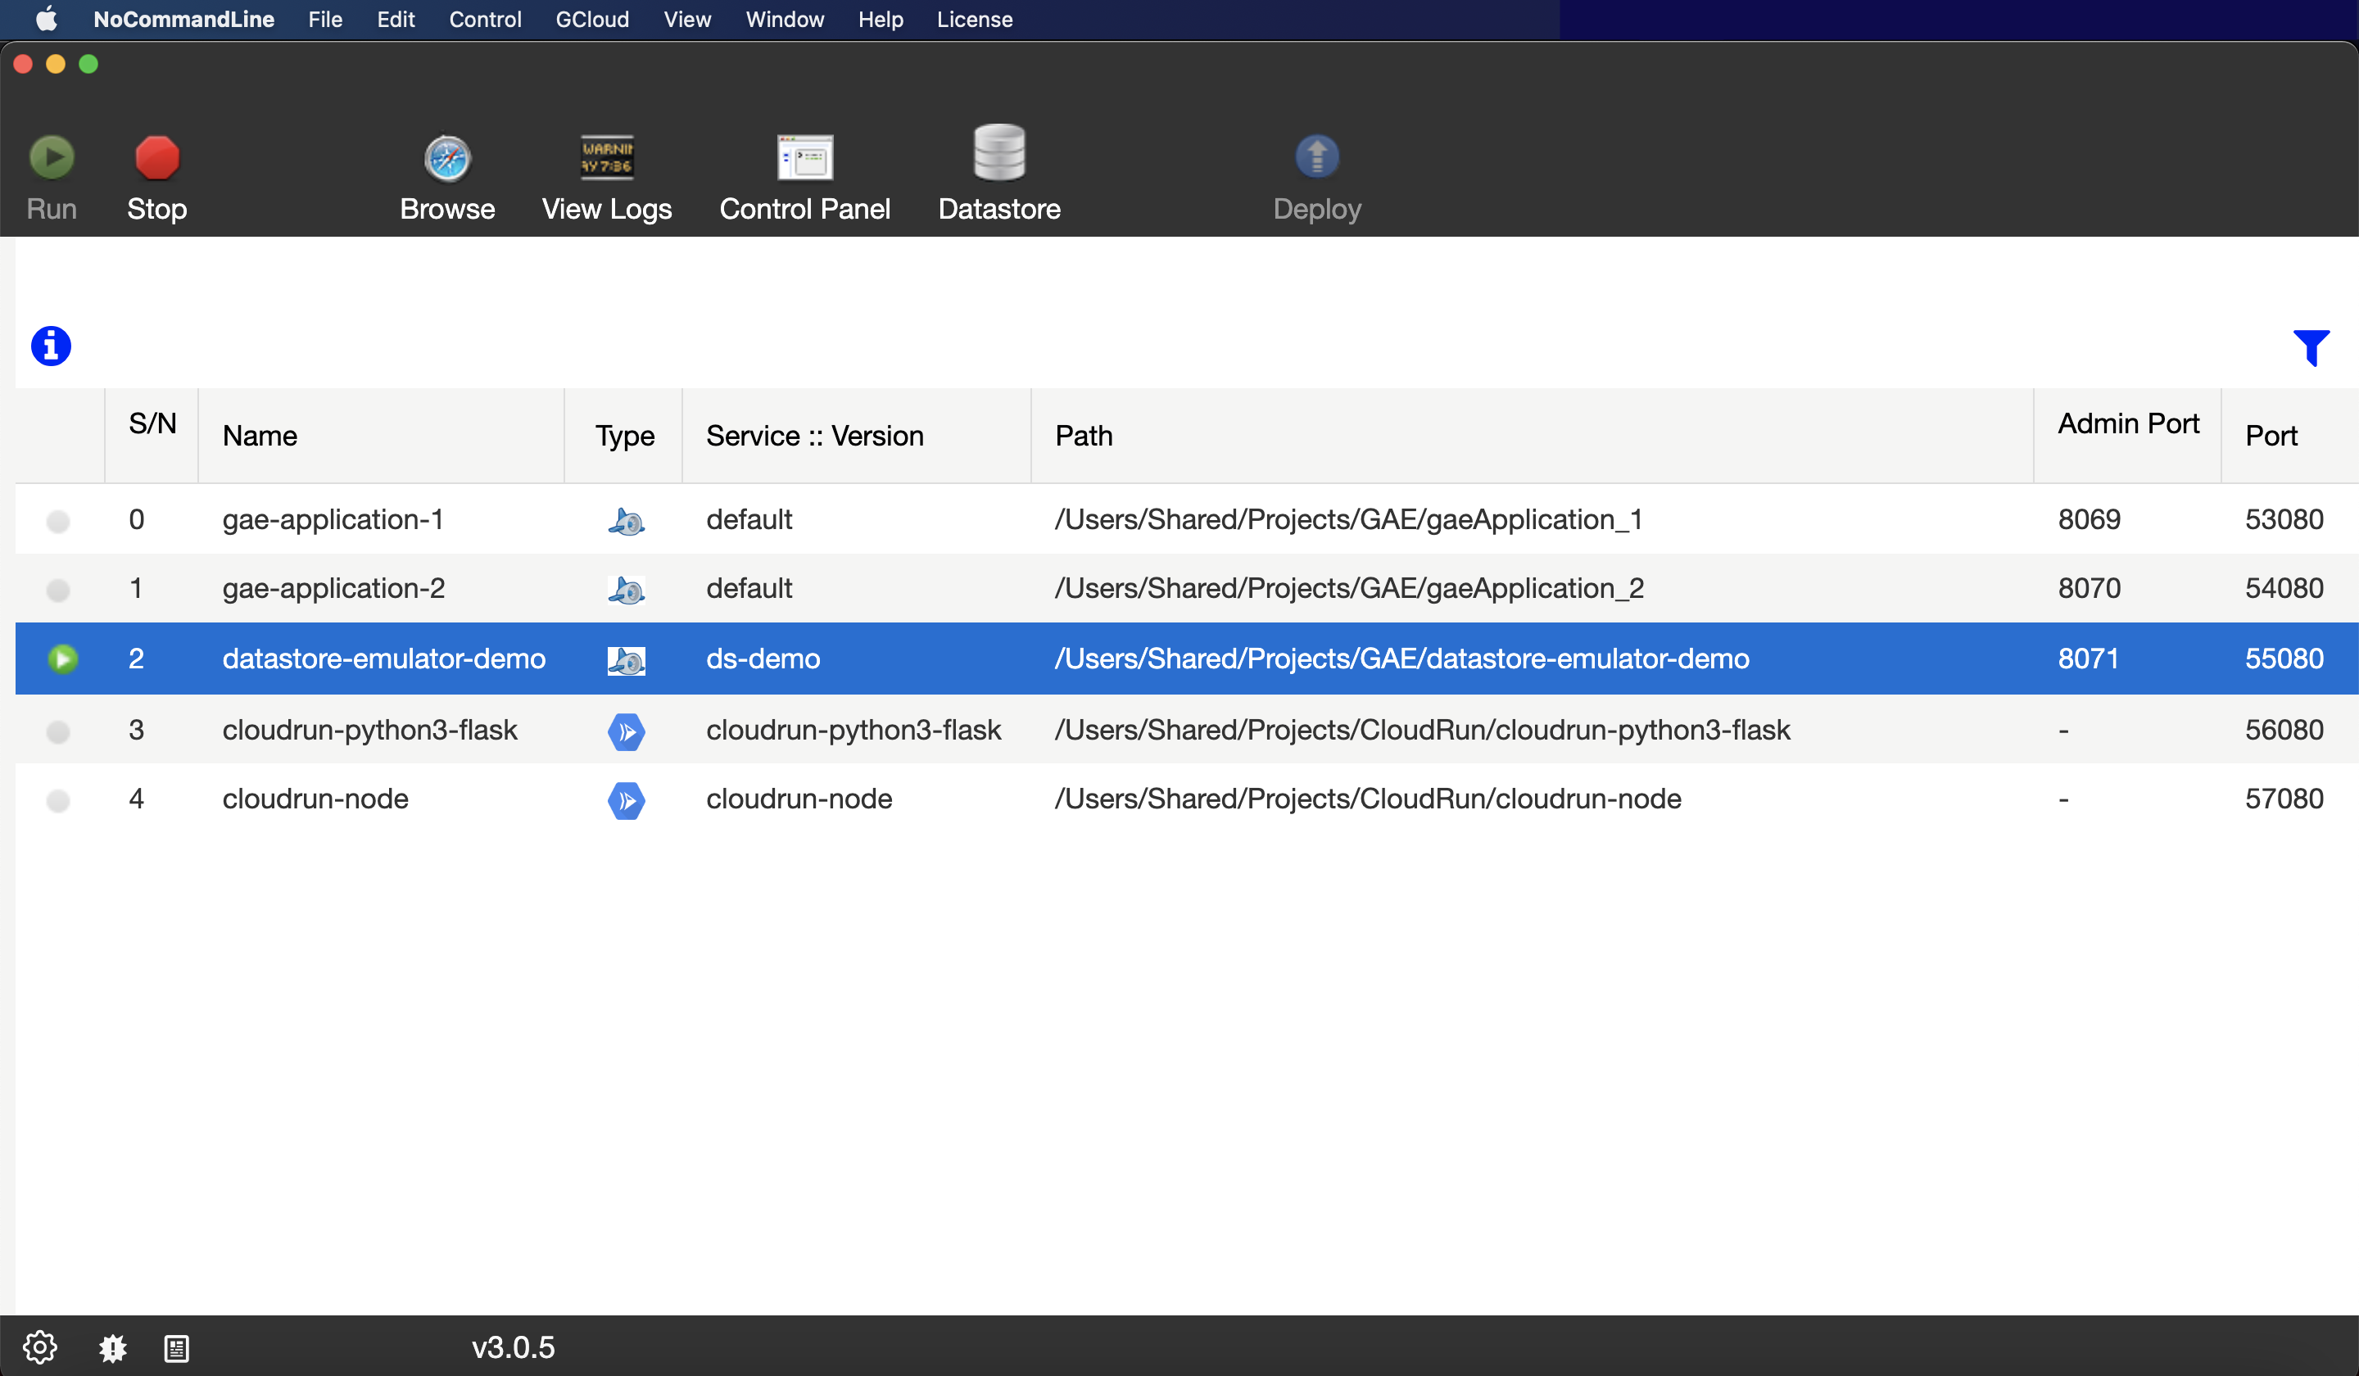Open the License menu

(974, 20)
